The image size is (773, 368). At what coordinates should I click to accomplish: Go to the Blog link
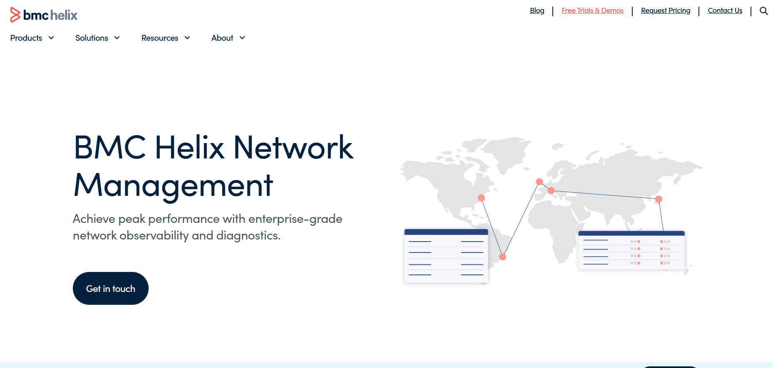click(537, 11)
